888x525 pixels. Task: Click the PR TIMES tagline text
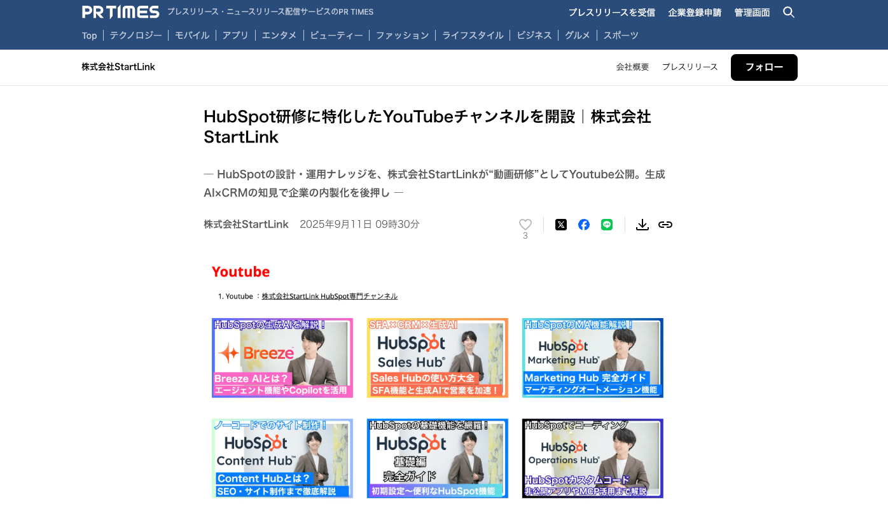[270, 12]
